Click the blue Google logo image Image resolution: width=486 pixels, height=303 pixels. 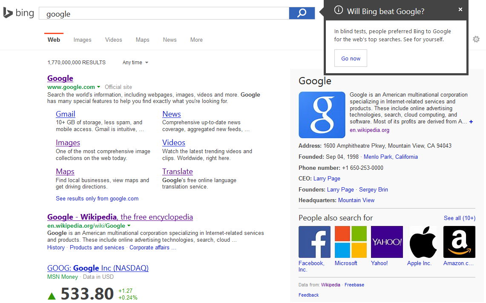coord(322,115)
